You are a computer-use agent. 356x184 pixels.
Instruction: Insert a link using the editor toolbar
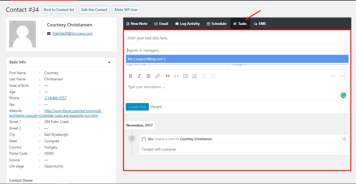point(157,76)
